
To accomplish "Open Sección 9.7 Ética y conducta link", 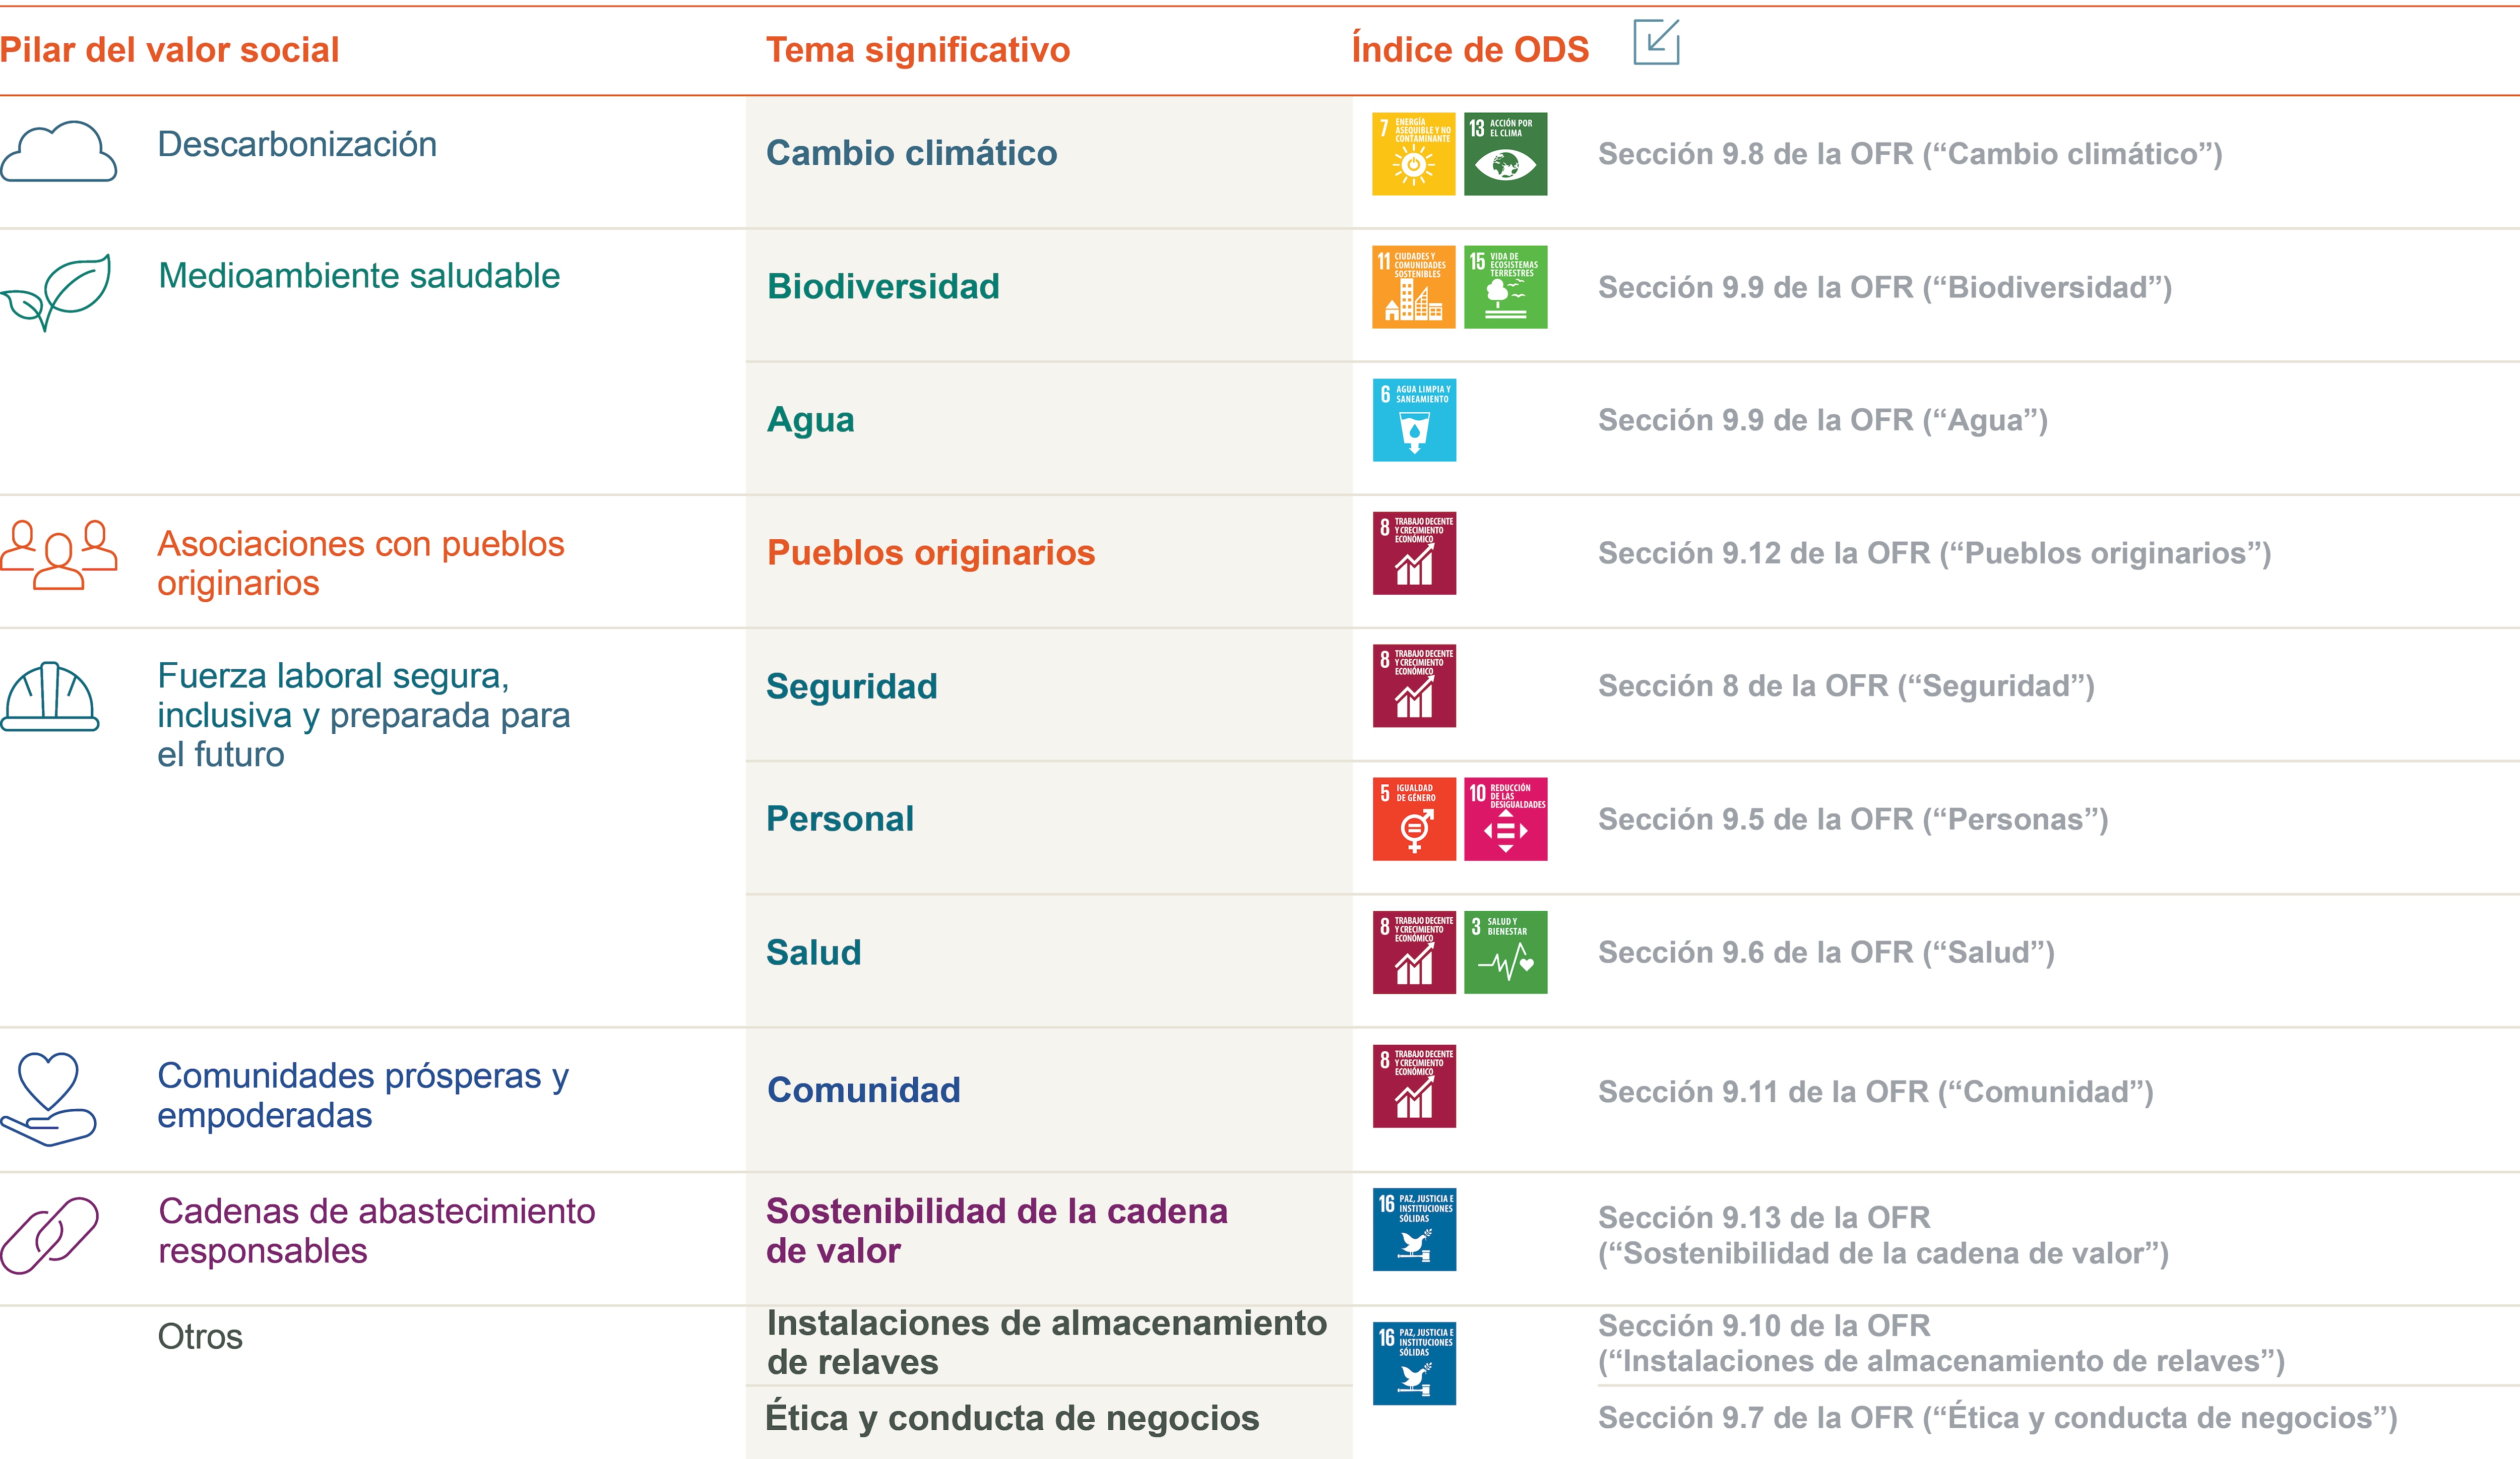I will [x=1997, y=1418].
